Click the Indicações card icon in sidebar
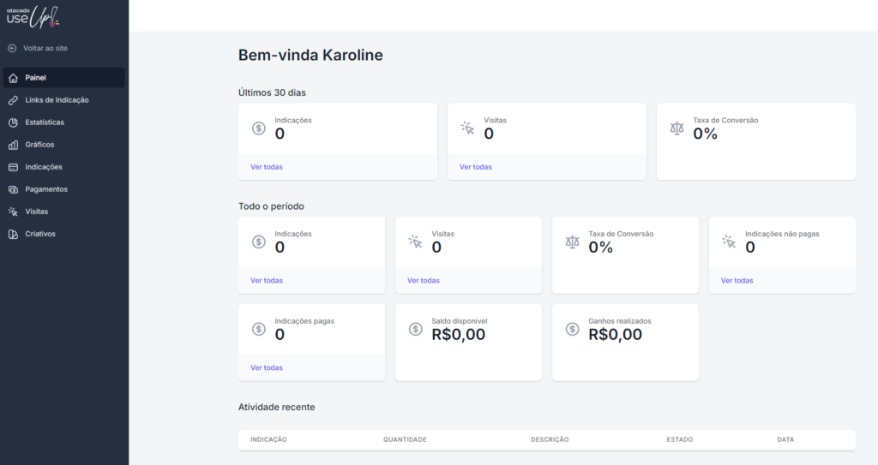 click(x=13, y=167)
